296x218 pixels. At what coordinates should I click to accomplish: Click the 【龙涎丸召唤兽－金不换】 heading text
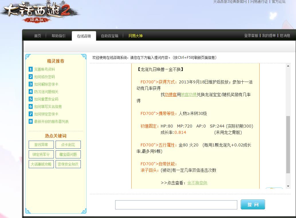[160, 69]
